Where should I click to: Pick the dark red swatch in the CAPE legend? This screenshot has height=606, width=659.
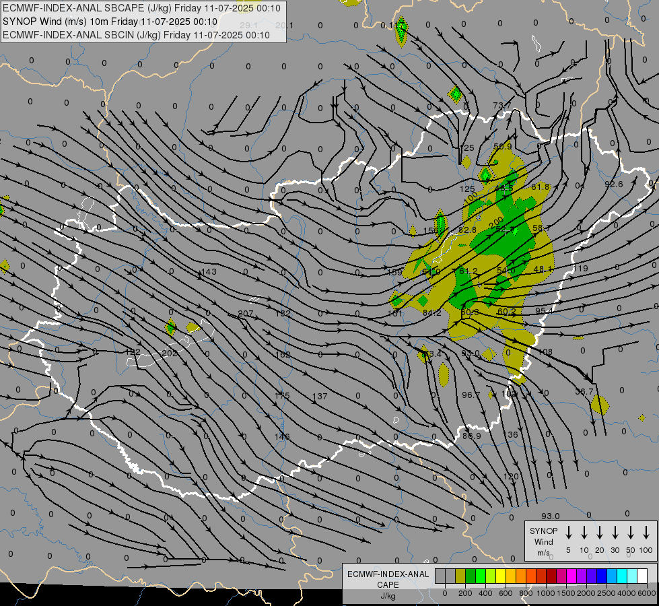coord(551,576)
